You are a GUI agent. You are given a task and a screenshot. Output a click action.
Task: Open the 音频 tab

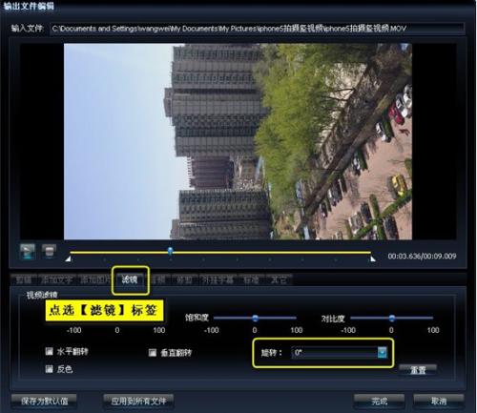tap(157, 279)
